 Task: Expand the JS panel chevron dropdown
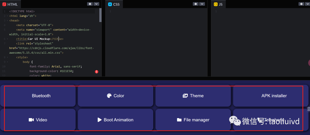click(x=307, y=4)
